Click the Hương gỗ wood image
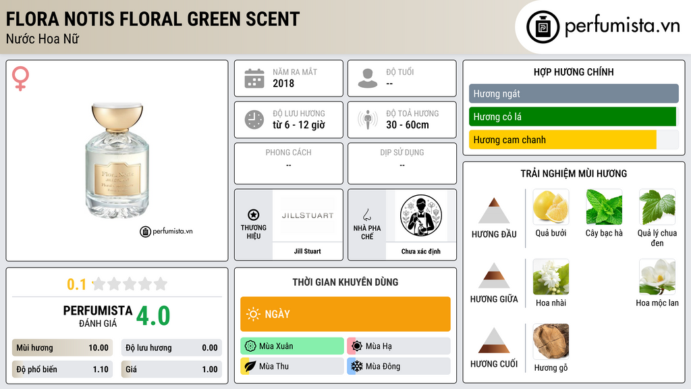 coord(551,341)
